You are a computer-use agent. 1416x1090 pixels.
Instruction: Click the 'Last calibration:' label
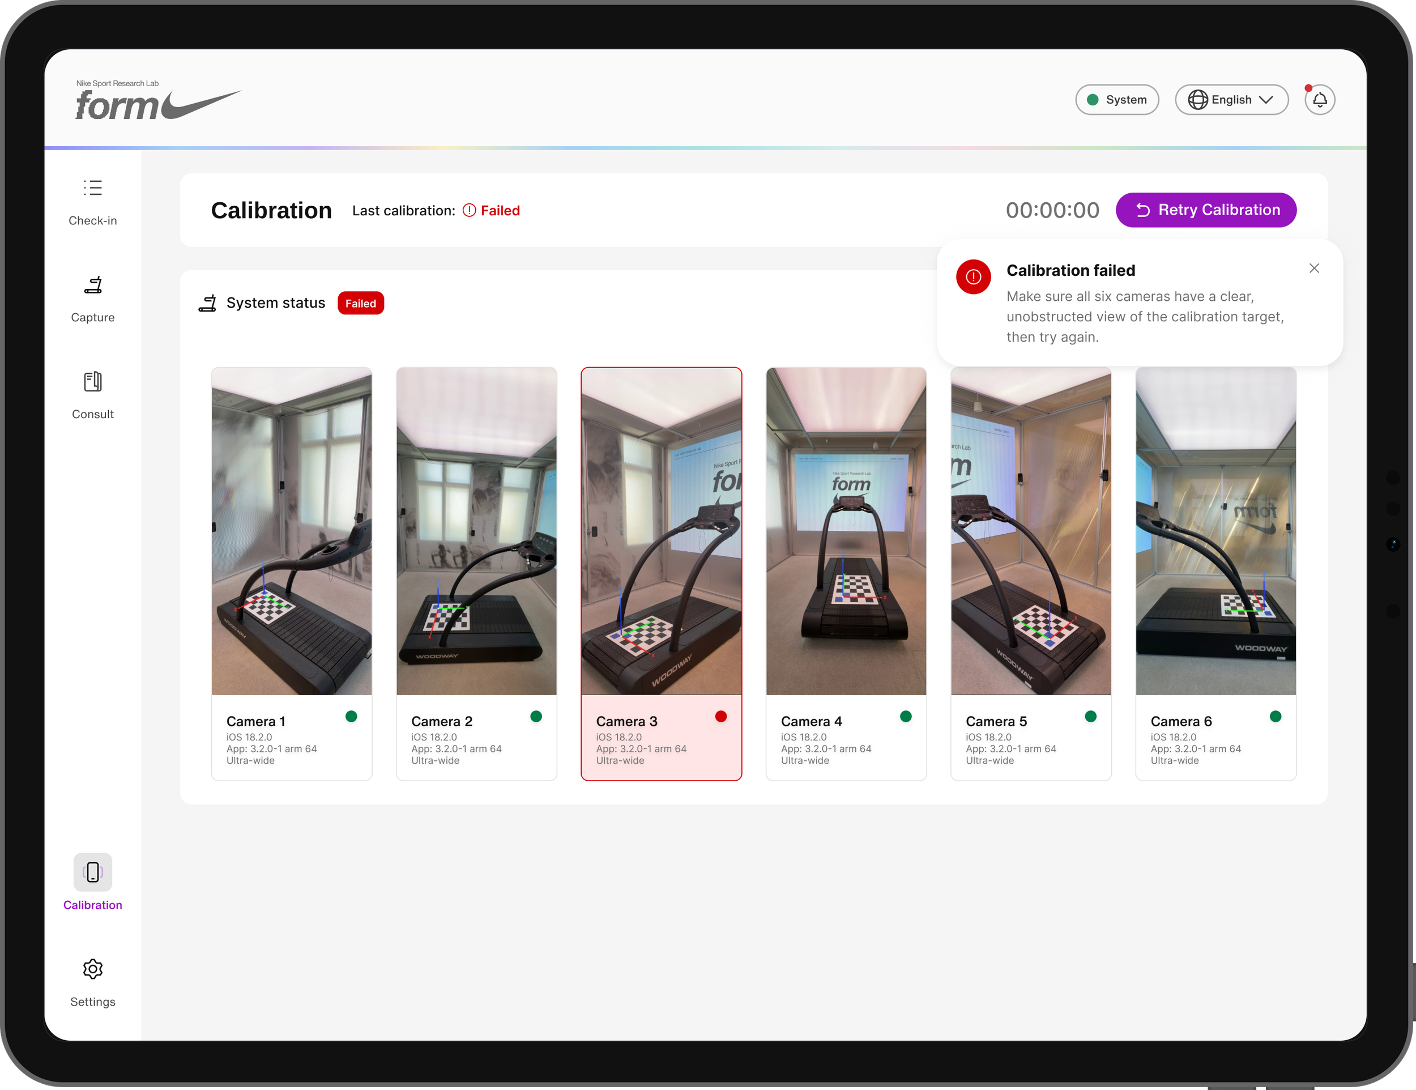point(403,211)
